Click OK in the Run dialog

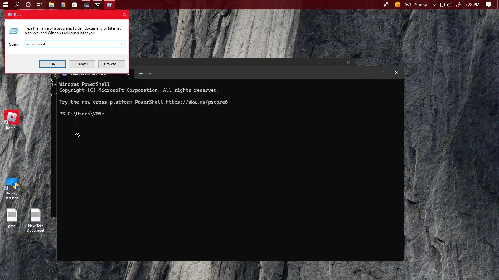tap(53, 64)
